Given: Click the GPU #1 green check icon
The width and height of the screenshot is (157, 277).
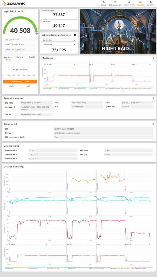Looking at the screenshot, I should 12,103.
